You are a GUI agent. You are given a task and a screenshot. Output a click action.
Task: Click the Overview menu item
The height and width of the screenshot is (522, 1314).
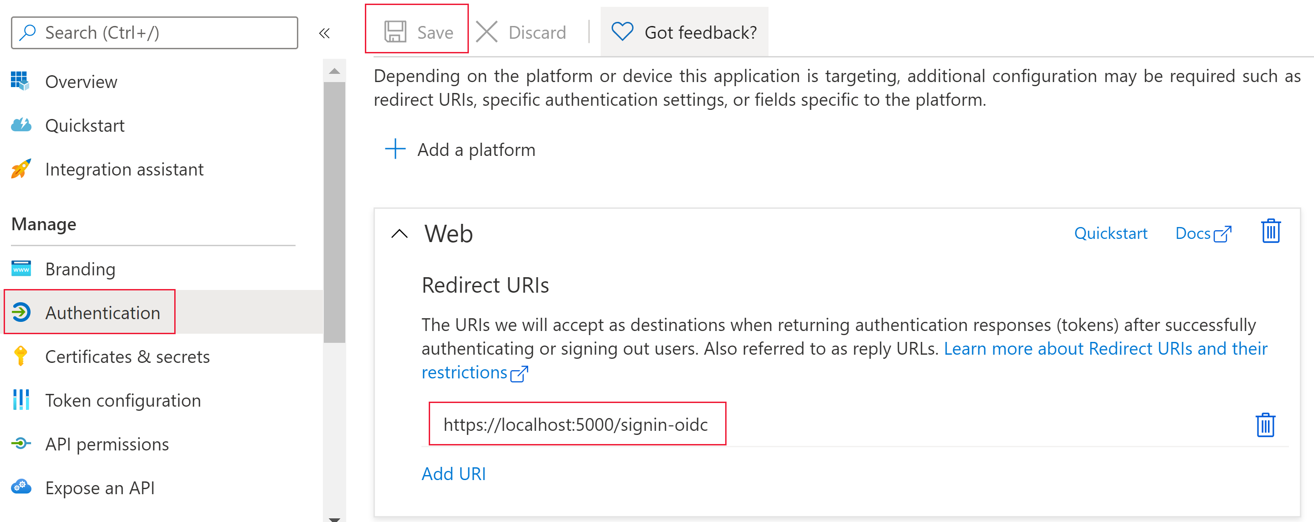81,81
